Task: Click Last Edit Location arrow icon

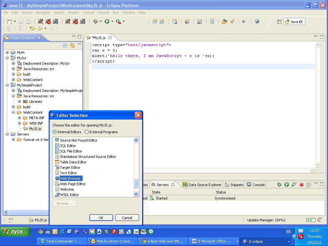Action: [32, 29]
